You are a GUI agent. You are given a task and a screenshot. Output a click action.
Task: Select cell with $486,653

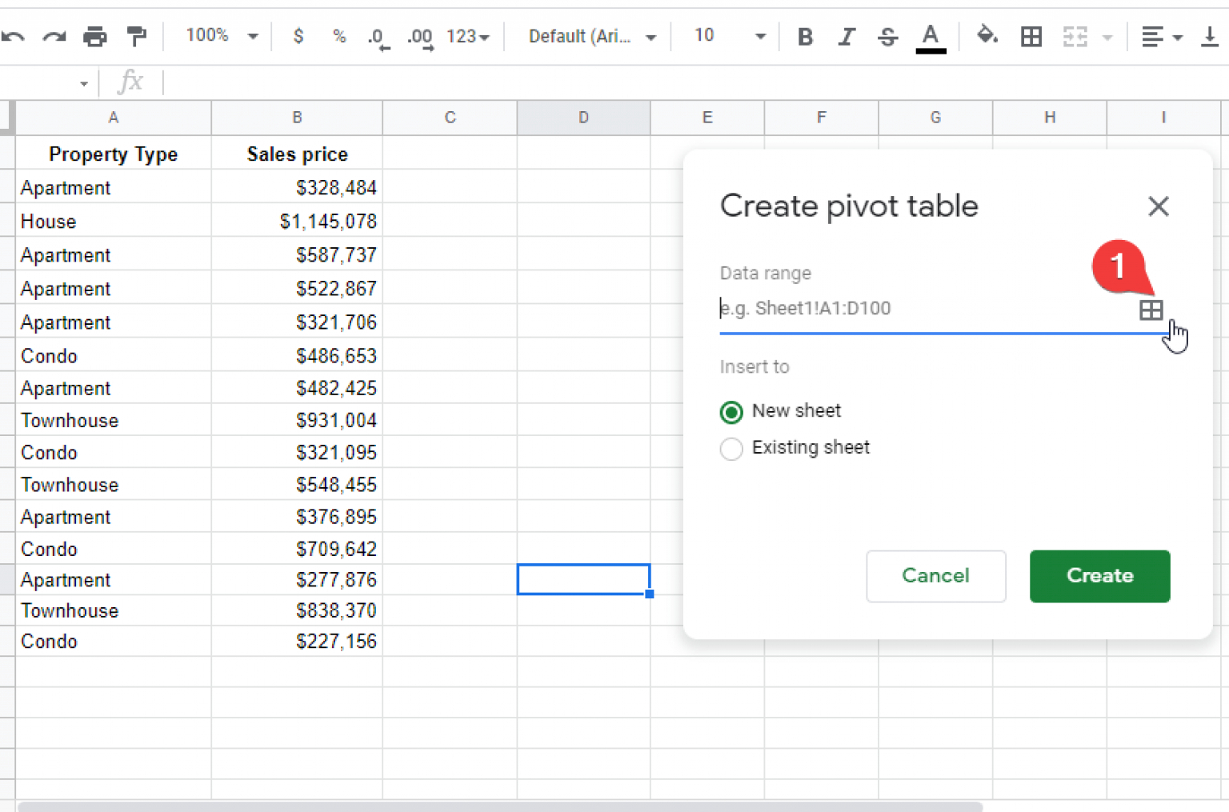tap(297, 355)
